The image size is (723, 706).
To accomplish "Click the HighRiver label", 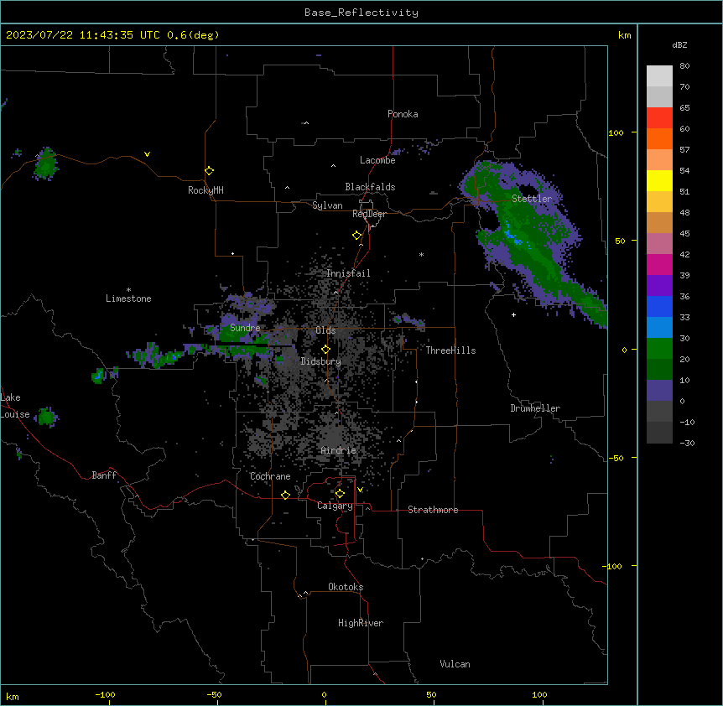I will point(361,623).
